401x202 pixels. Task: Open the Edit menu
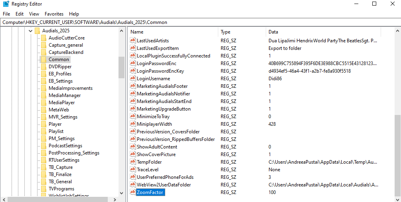tap(20, 14)
